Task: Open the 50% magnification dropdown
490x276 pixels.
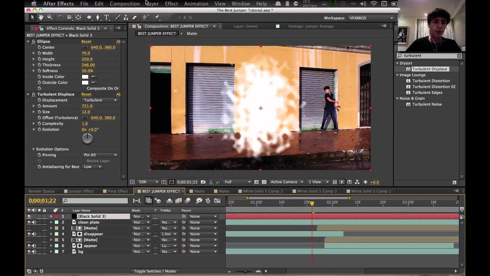Action: pyautogui.click(x=148, y=182)
